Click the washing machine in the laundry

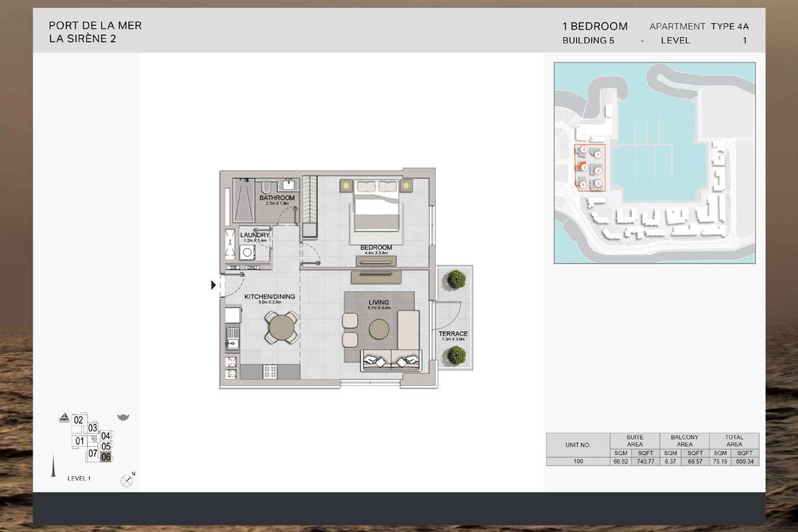246,252
